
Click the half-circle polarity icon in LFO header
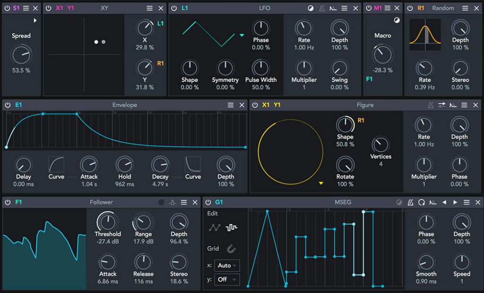click(x=311, y=8)
